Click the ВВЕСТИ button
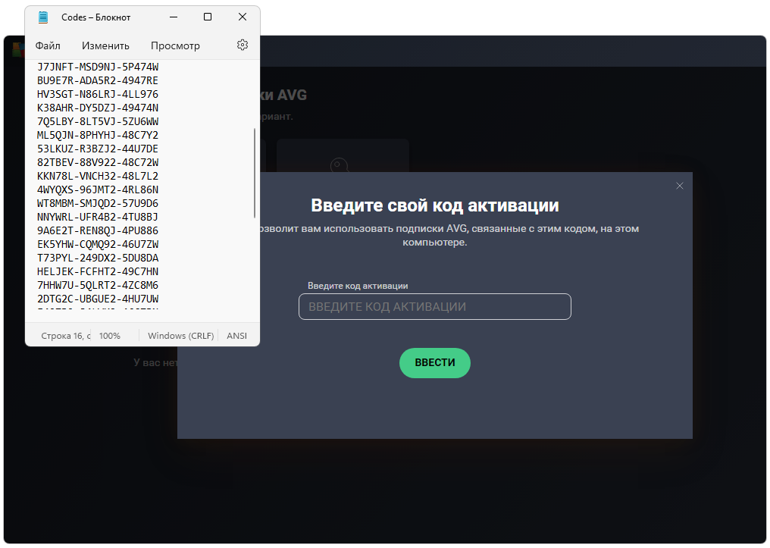 (434, 363)
